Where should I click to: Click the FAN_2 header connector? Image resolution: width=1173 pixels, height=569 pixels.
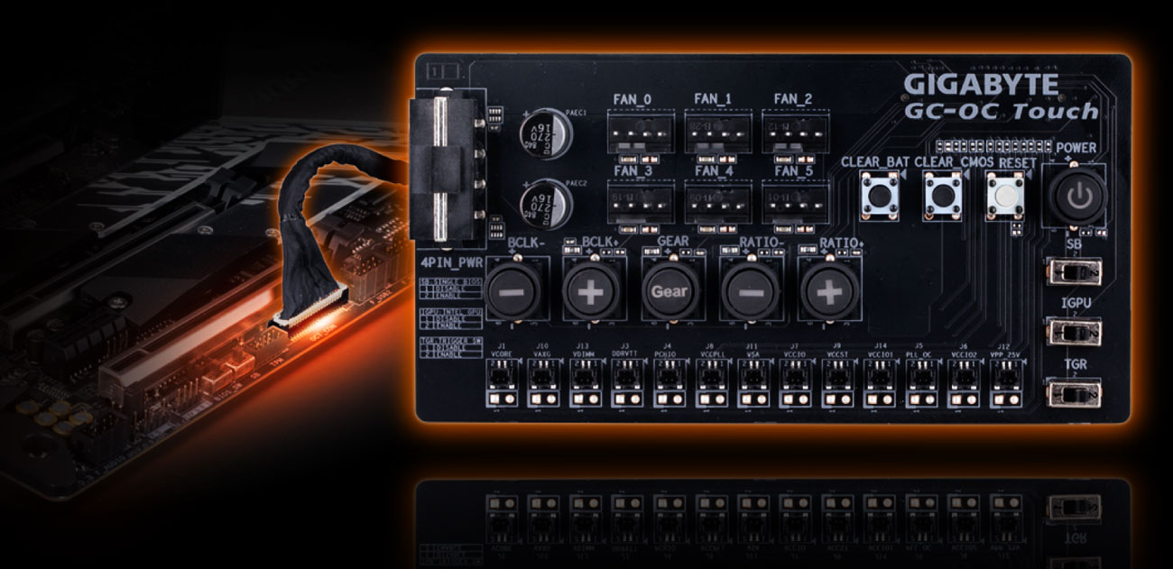[x=793, y=130]
